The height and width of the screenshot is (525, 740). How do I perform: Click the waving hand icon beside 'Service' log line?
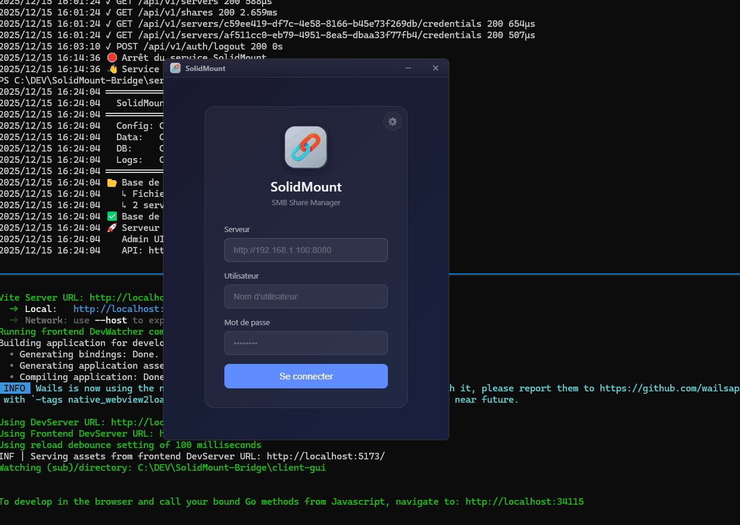(x=112, y=69)
